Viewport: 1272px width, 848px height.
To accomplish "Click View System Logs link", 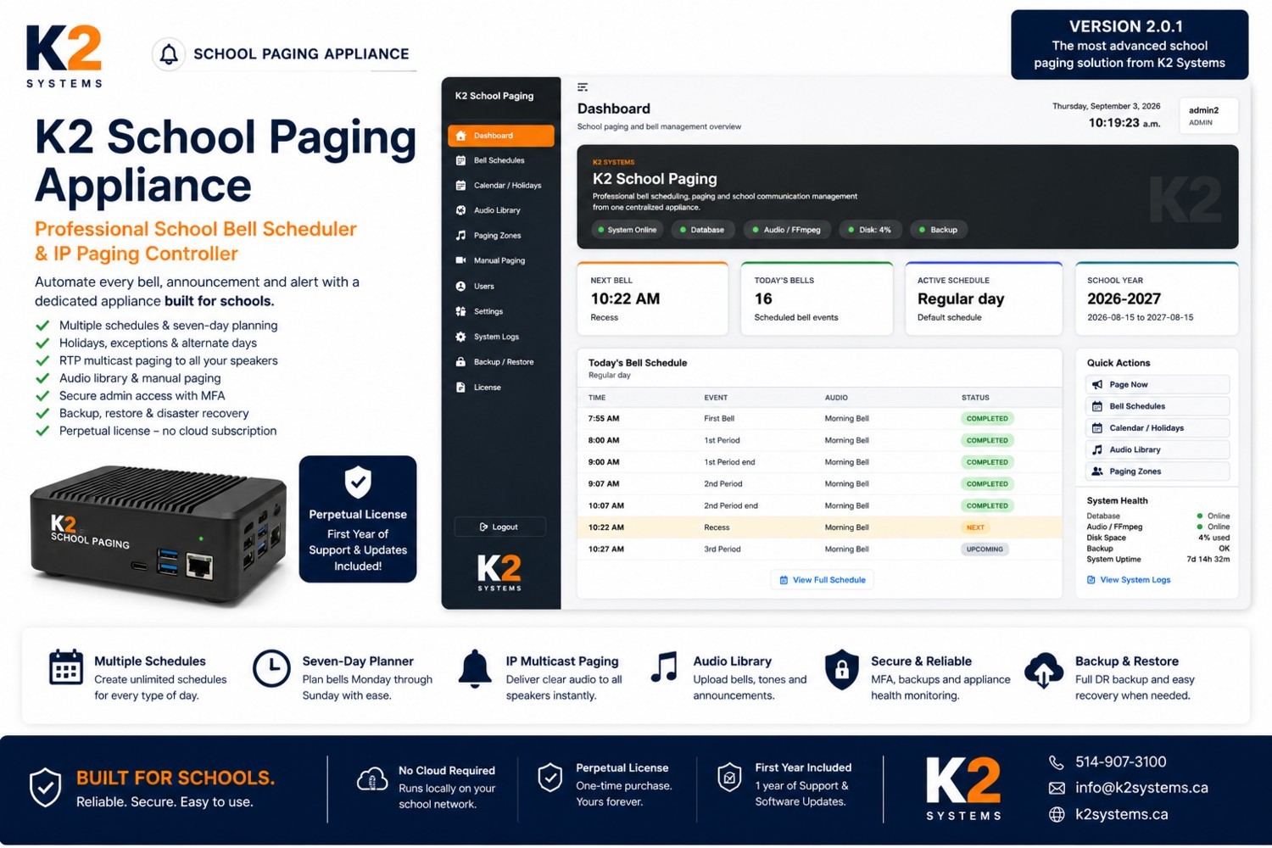I will (x=1135, y=580).
